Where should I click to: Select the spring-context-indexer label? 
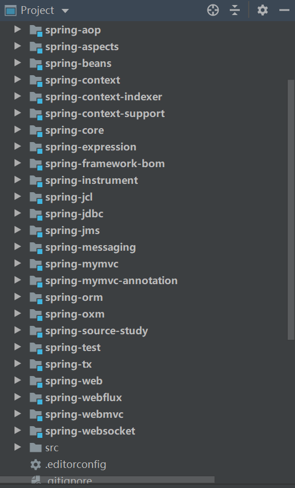(x=104, y=97)
